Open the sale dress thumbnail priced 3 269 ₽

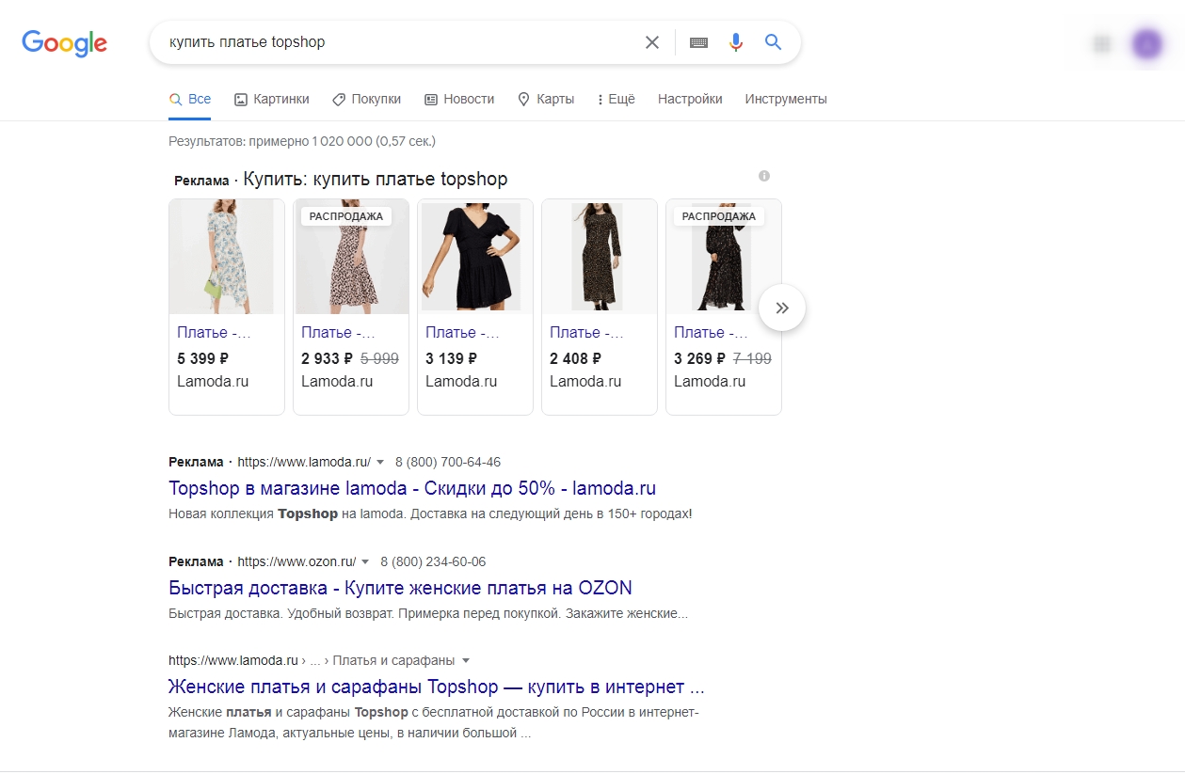pos(724,256)
